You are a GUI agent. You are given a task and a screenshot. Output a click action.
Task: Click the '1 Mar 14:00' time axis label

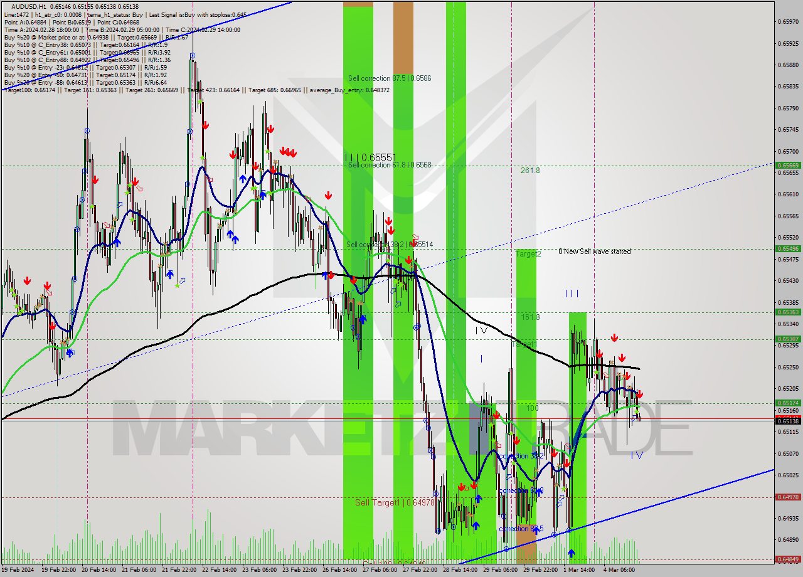579,570
